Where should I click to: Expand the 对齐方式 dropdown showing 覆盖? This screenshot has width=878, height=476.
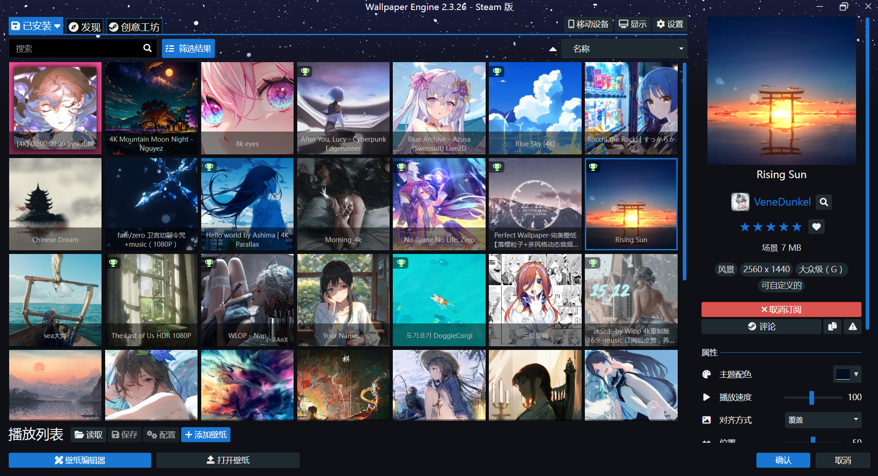click(823, 420)
